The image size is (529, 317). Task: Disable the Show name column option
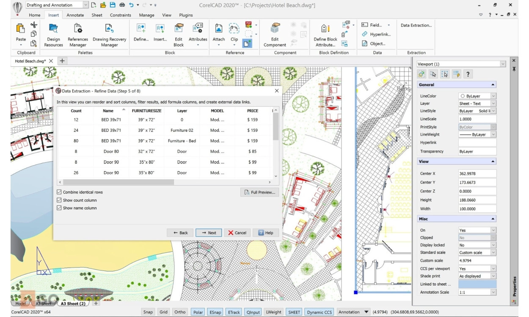[59, 208]
